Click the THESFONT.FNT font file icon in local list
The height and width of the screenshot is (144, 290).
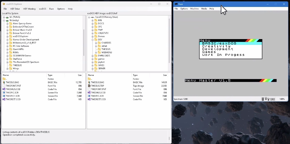coord(4,86)
